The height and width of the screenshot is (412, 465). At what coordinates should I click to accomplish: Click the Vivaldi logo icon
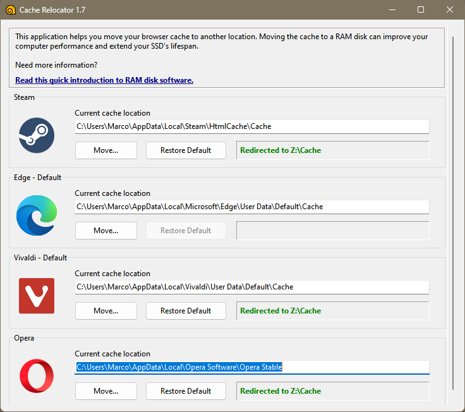click(37, 296)
